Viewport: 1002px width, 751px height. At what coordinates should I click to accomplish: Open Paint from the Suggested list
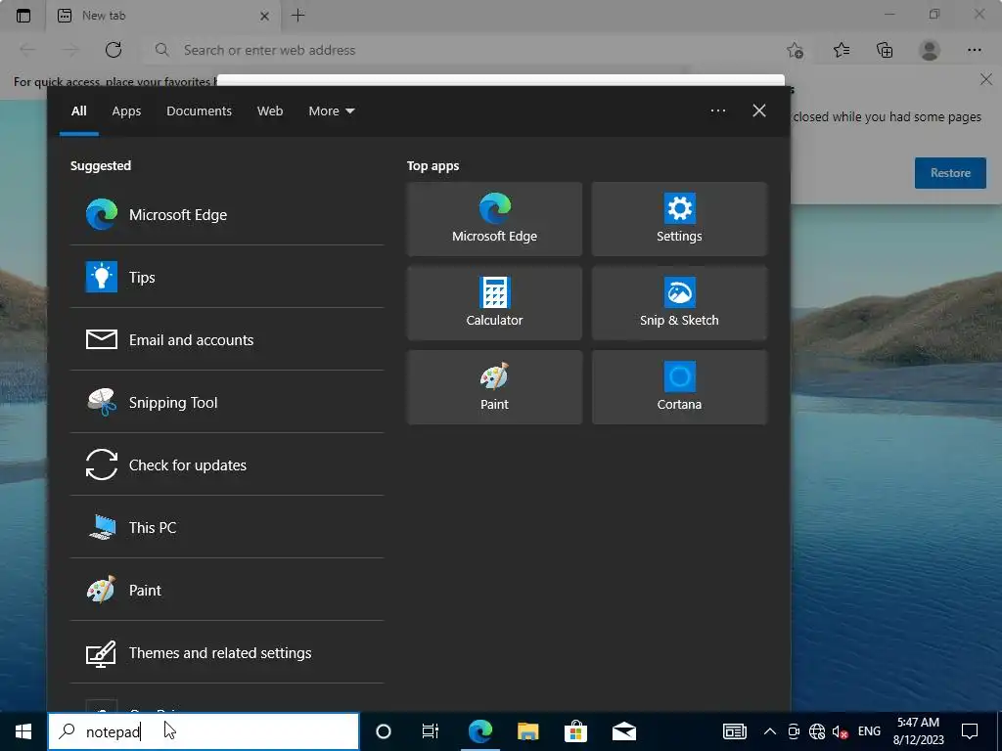(x=227, y=590)
